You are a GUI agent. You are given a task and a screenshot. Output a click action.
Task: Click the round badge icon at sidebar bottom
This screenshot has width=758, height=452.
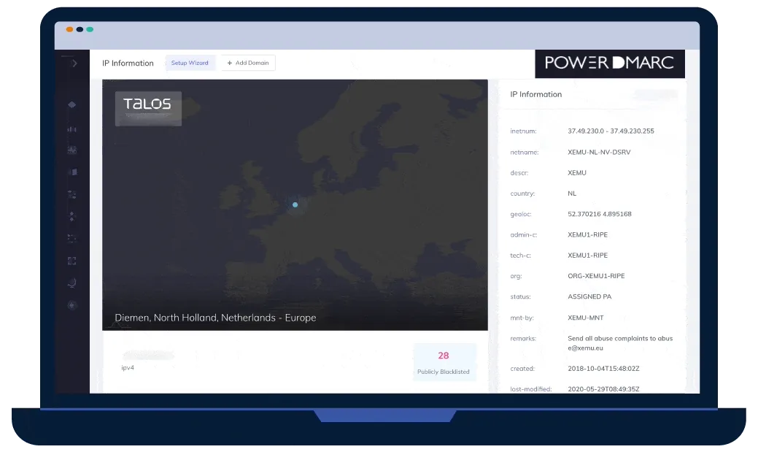click(72, 305)
